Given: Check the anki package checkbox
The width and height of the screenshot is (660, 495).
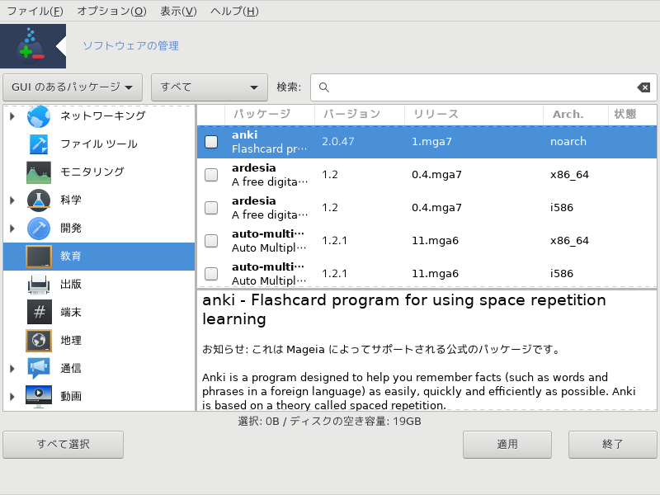Looking at the screenshot, I should [x=211, y=142].
